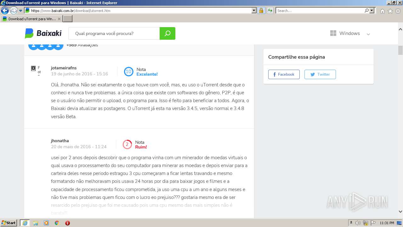This screenshot has width=403, height=227.
Task: Go back with the browser Back arrow
Action: click(x=5, y=11)
